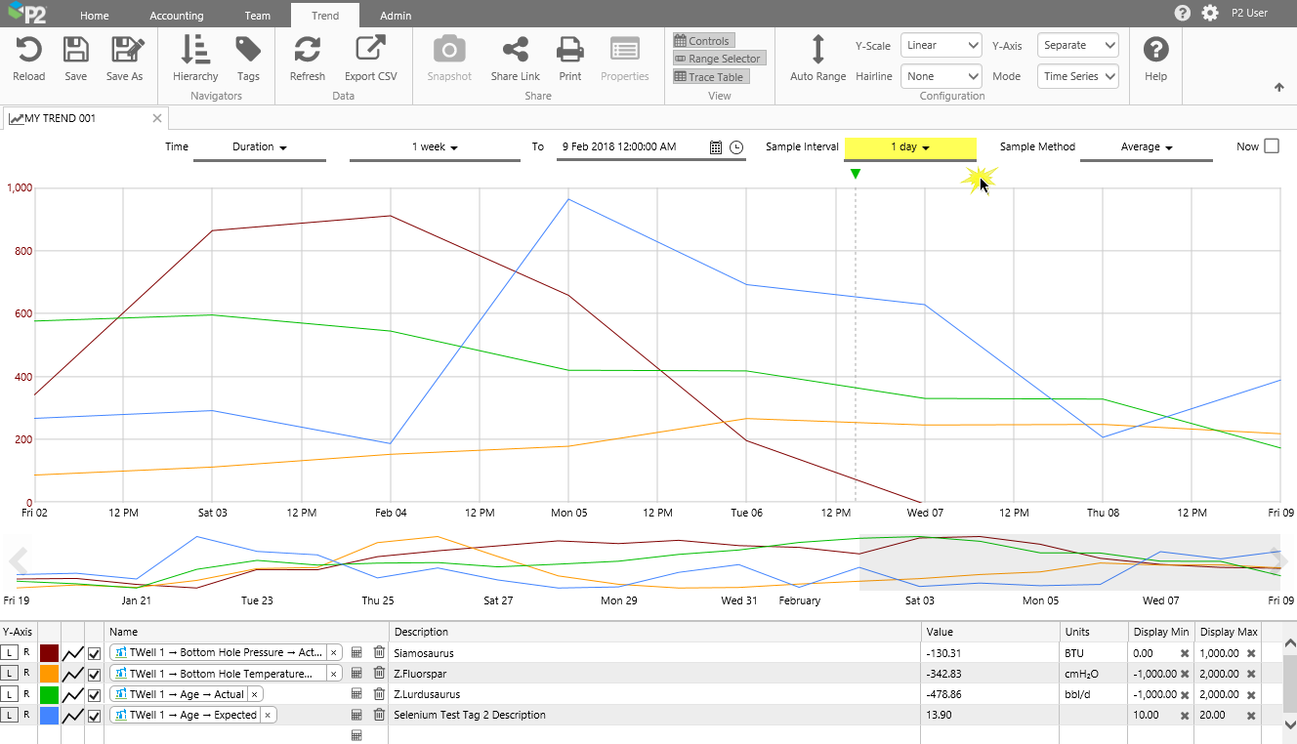Click the green color swatch for Age Actual
Image resolution: width=1297 pixels, height=744 pixels.
[49, 694]
